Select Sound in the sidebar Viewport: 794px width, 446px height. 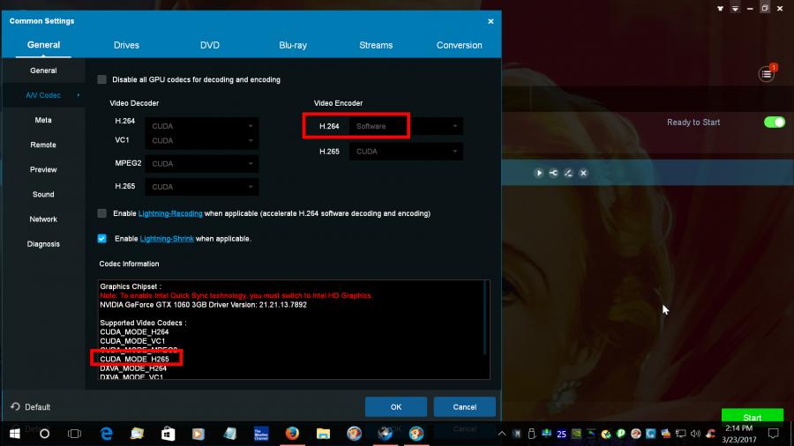tap(43, 194)
